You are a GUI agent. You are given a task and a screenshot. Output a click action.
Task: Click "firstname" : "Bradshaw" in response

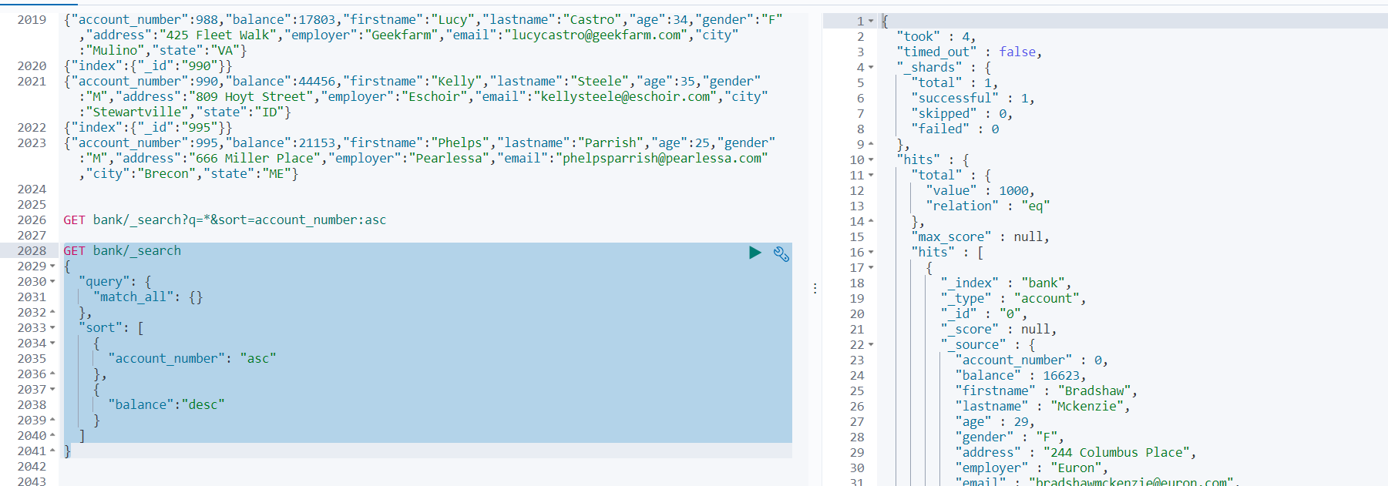tap(1047, 391)
